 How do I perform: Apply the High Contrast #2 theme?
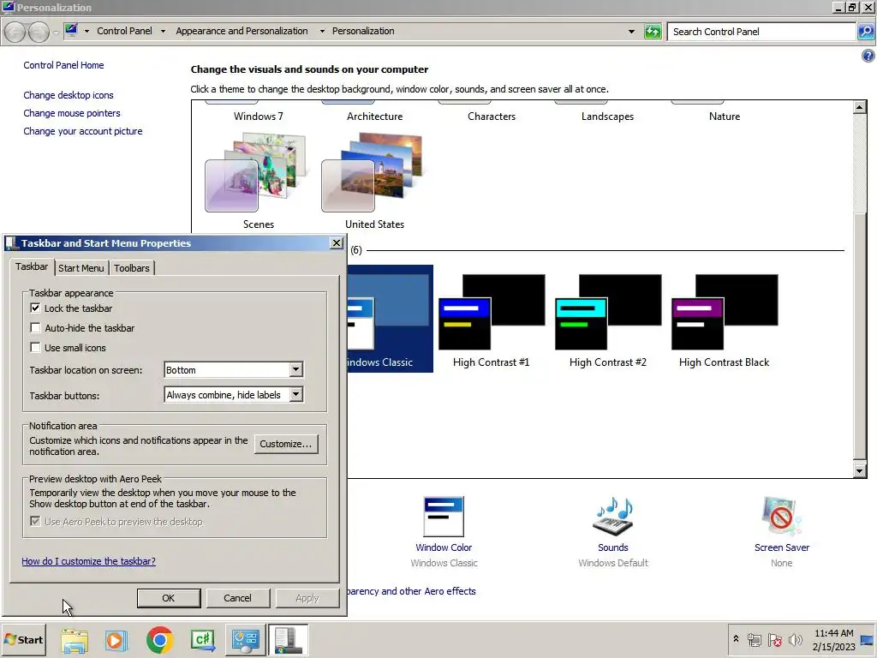(607, 320)
